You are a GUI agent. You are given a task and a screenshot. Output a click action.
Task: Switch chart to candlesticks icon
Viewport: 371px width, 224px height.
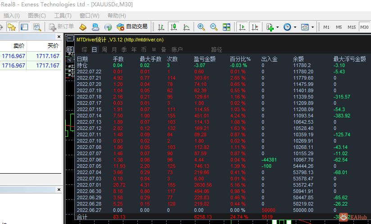tap(174, 27)
